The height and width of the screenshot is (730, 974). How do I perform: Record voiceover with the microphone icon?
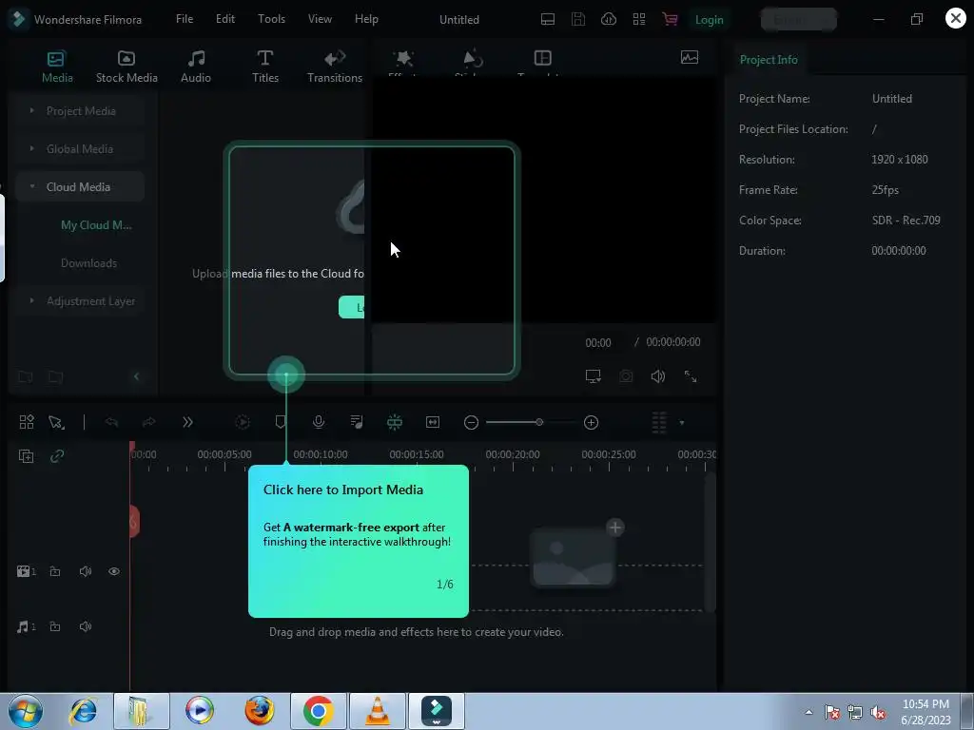tap(319, 422)
